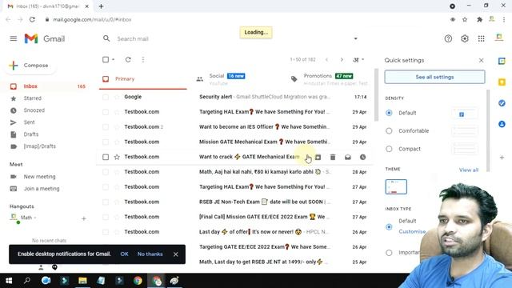Select Important first inbox type radio

pos(389,253)
